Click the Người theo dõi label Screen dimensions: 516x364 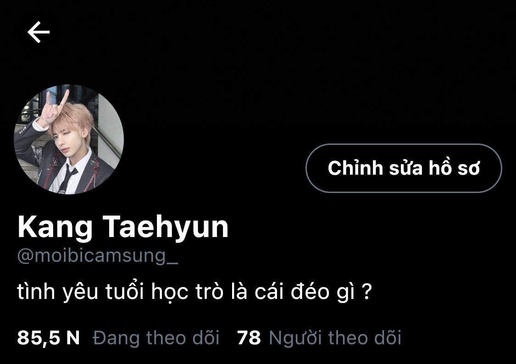tap(335, 338)
